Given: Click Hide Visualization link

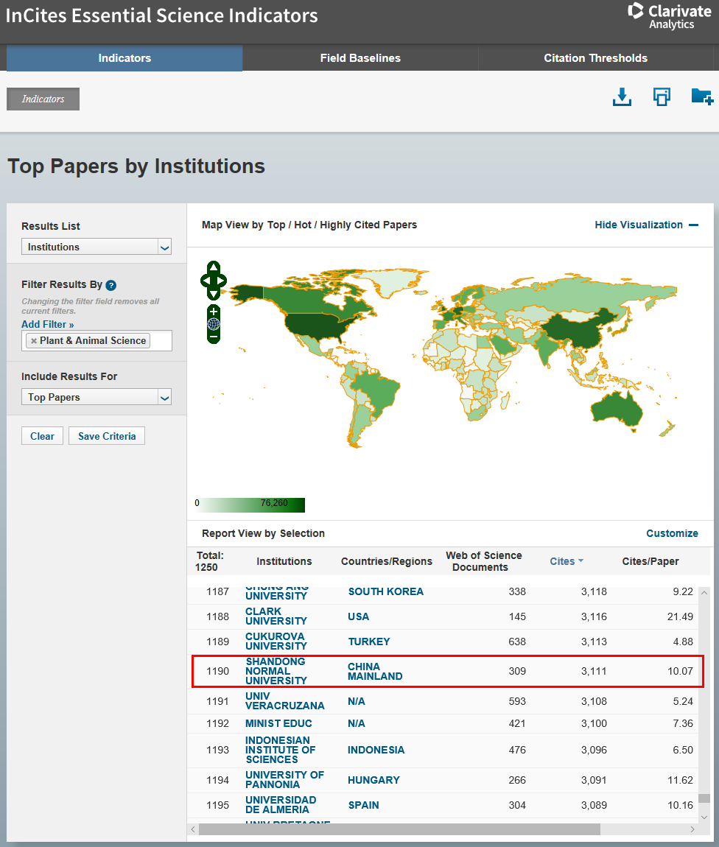Looking at the screenshot, I should [639, 225].
